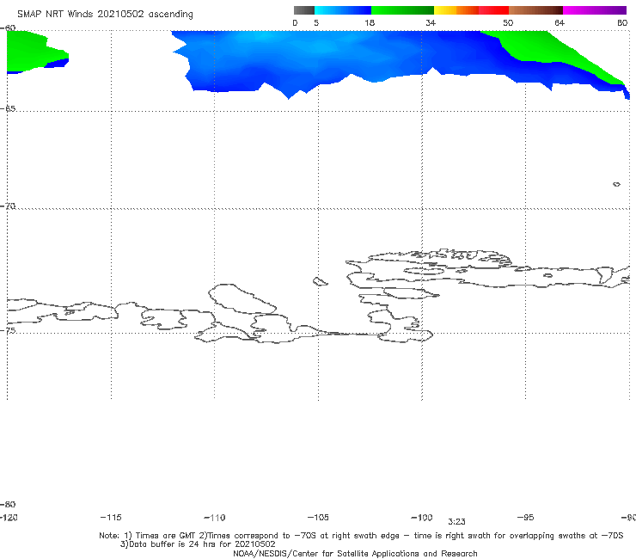Click the '34' color bar scale label
636x559 pixels.
point(431,22)
